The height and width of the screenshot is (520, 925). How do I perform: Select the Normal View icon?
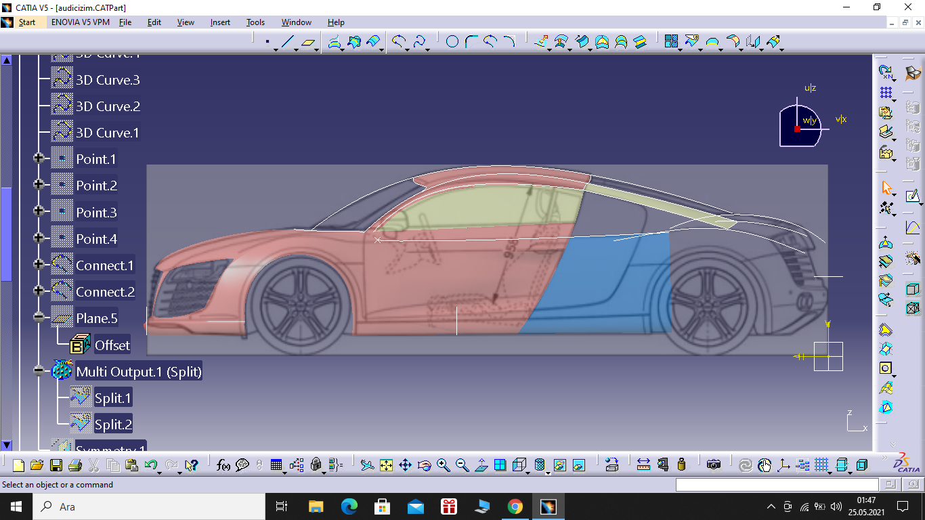pyautogui.click(x=481, y=465)
